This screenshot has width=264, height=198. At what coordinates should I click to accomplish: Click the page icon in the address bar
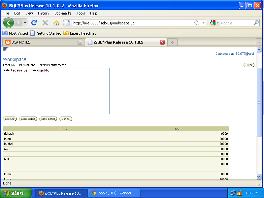[x=67, y=23]
